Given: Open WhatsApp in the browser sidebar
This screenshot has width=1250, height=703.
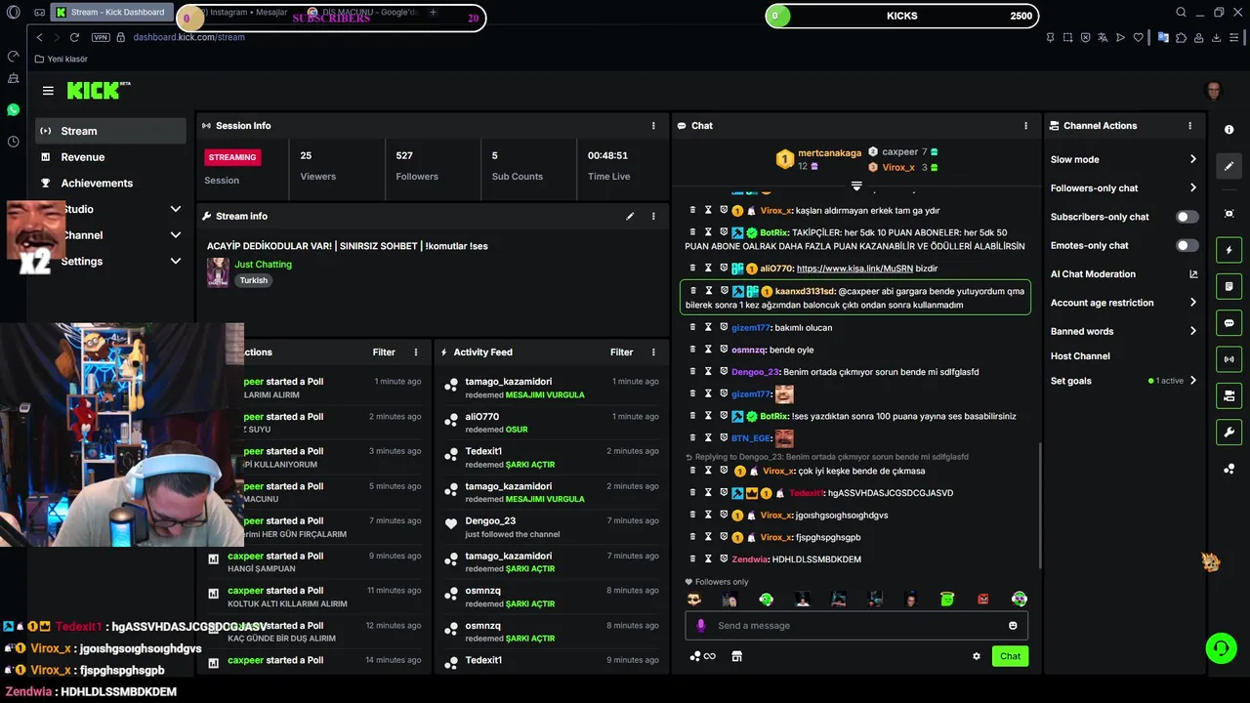Looking at the screenshot, I should tap(13, 110).
